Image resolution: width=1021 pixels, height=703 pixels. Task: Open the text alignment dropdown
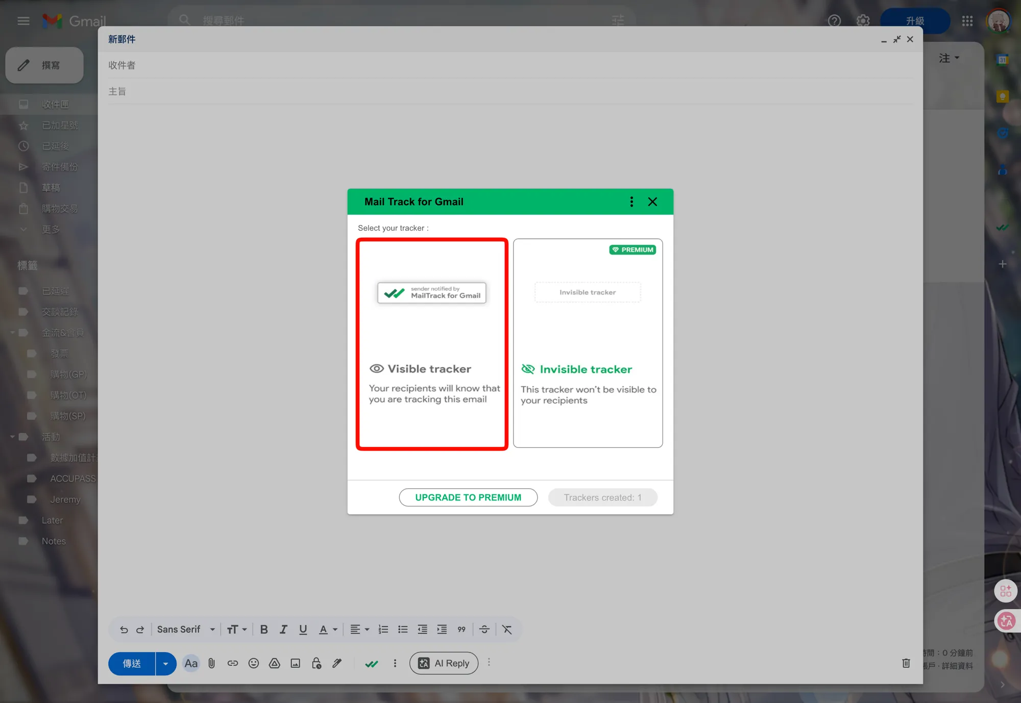359,630
